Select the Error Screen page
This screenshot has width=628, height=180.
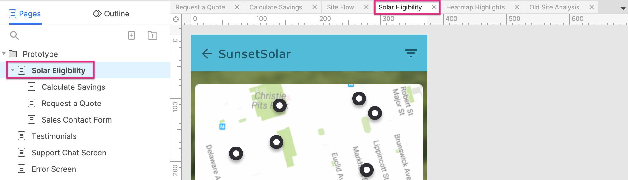[54, 169]
